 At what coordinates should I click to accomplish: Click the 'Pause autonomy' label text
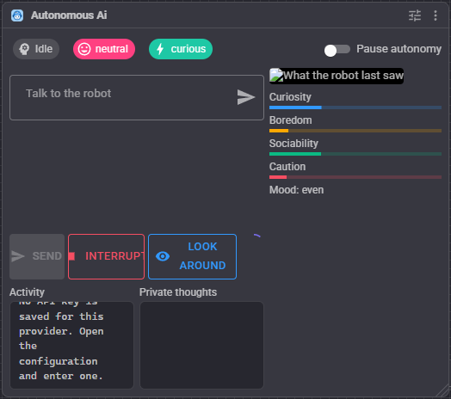399,49
